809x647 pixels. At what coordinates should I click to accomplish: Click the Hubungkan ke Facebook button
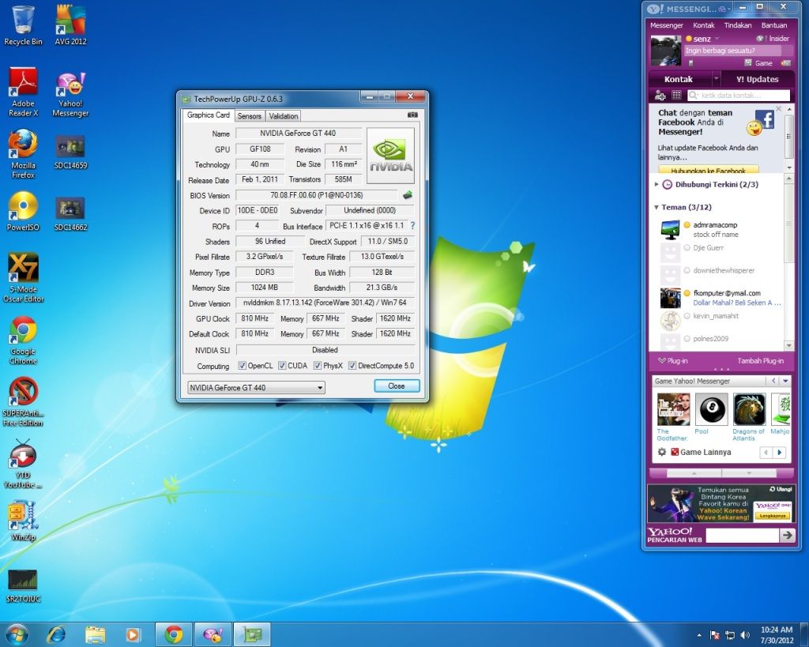point(709,171)
